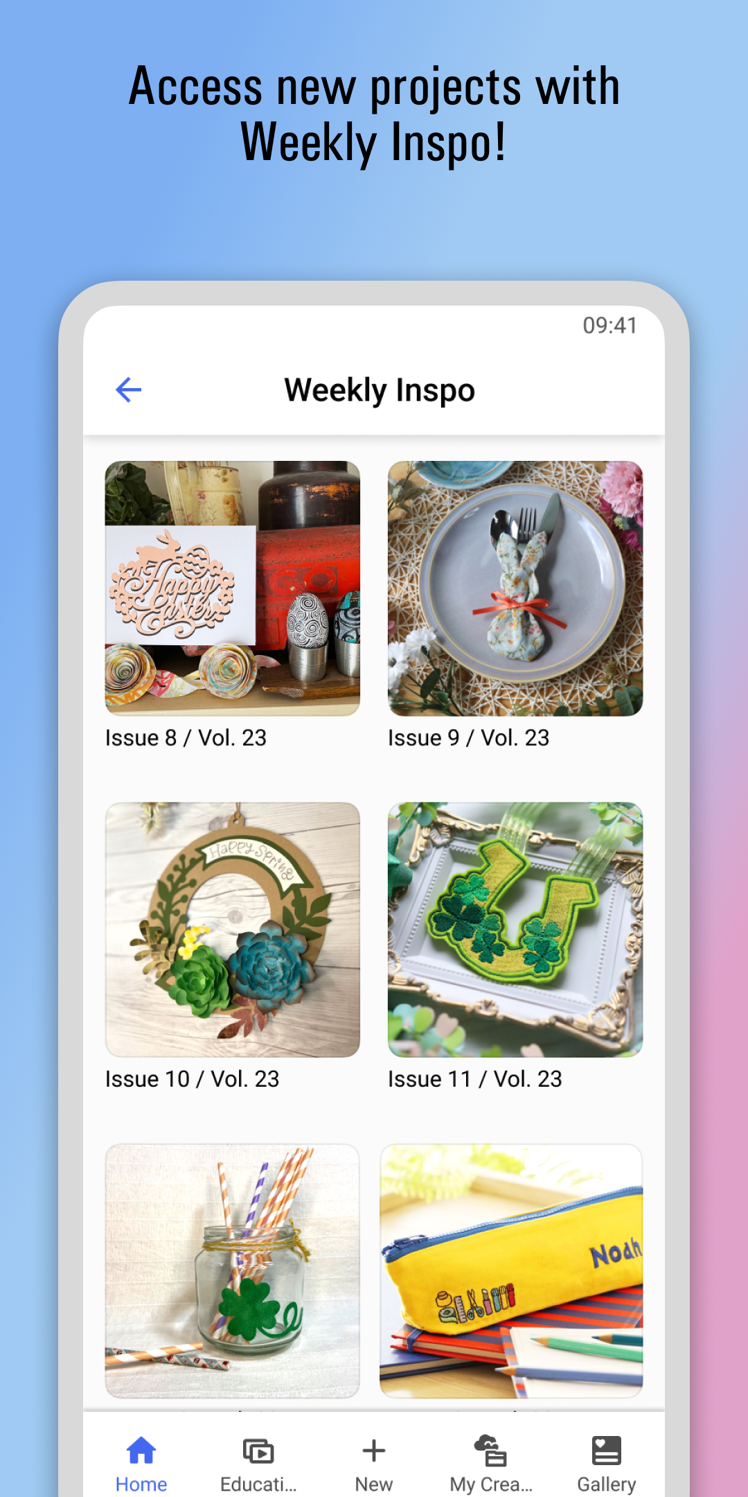Open the Home house icon
748x1497 pixels.
pyautogui.click(x=141, y=1450)
